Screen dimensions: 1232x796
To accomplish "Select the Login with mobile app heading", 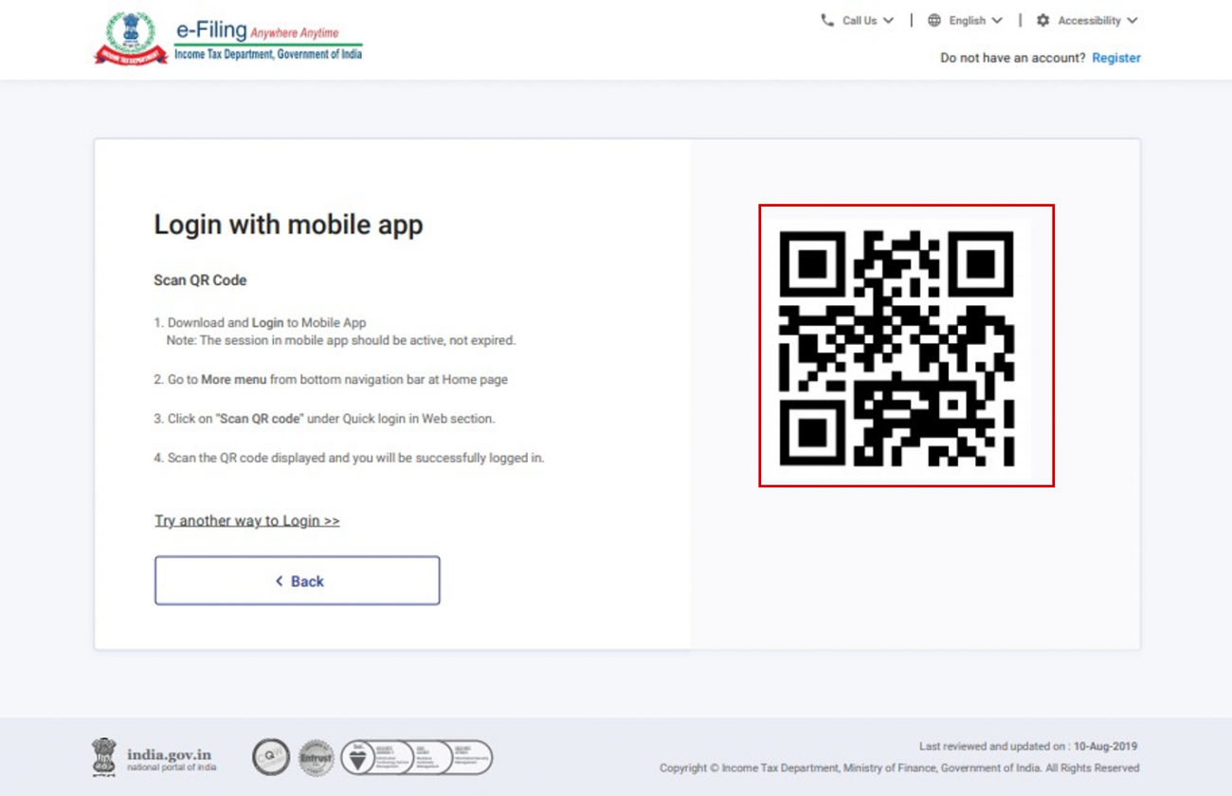I will pos(288,225).
